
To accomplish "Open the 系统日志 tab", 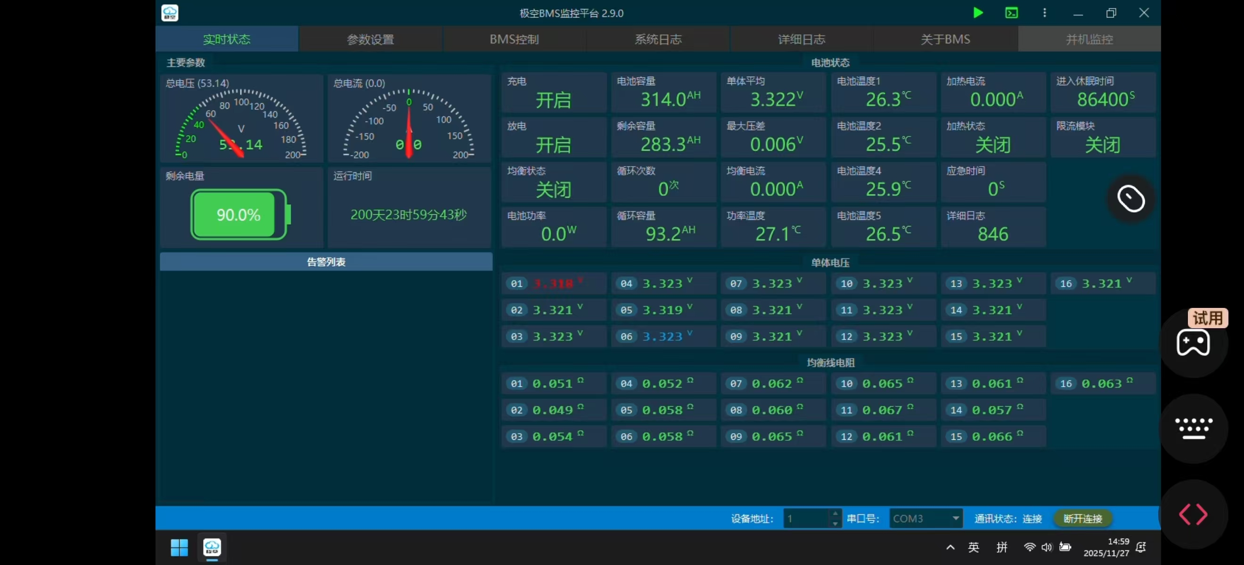I will point(658,39).
